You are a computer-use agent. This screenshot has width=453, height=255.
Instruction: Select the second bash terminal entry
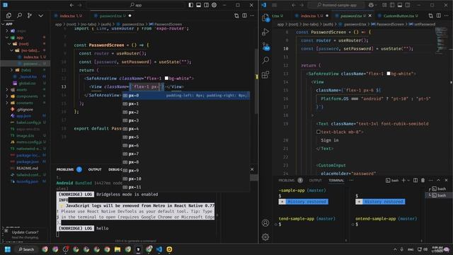coord(439,195)
